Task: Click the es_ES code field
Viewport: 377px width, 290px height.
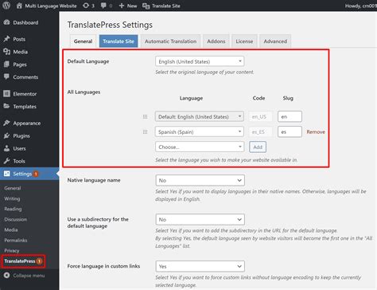Action: coord(260,131)
